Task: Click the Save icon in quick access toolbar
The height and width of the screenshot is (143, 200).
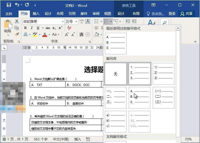Action: pyautogui.click(x=9, y=5)
